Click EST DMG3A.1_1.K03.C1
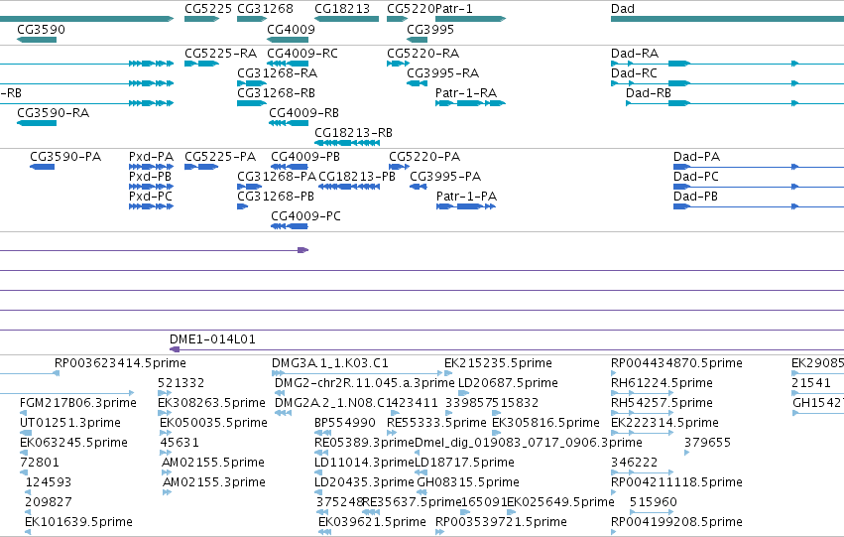 point(357,373)
